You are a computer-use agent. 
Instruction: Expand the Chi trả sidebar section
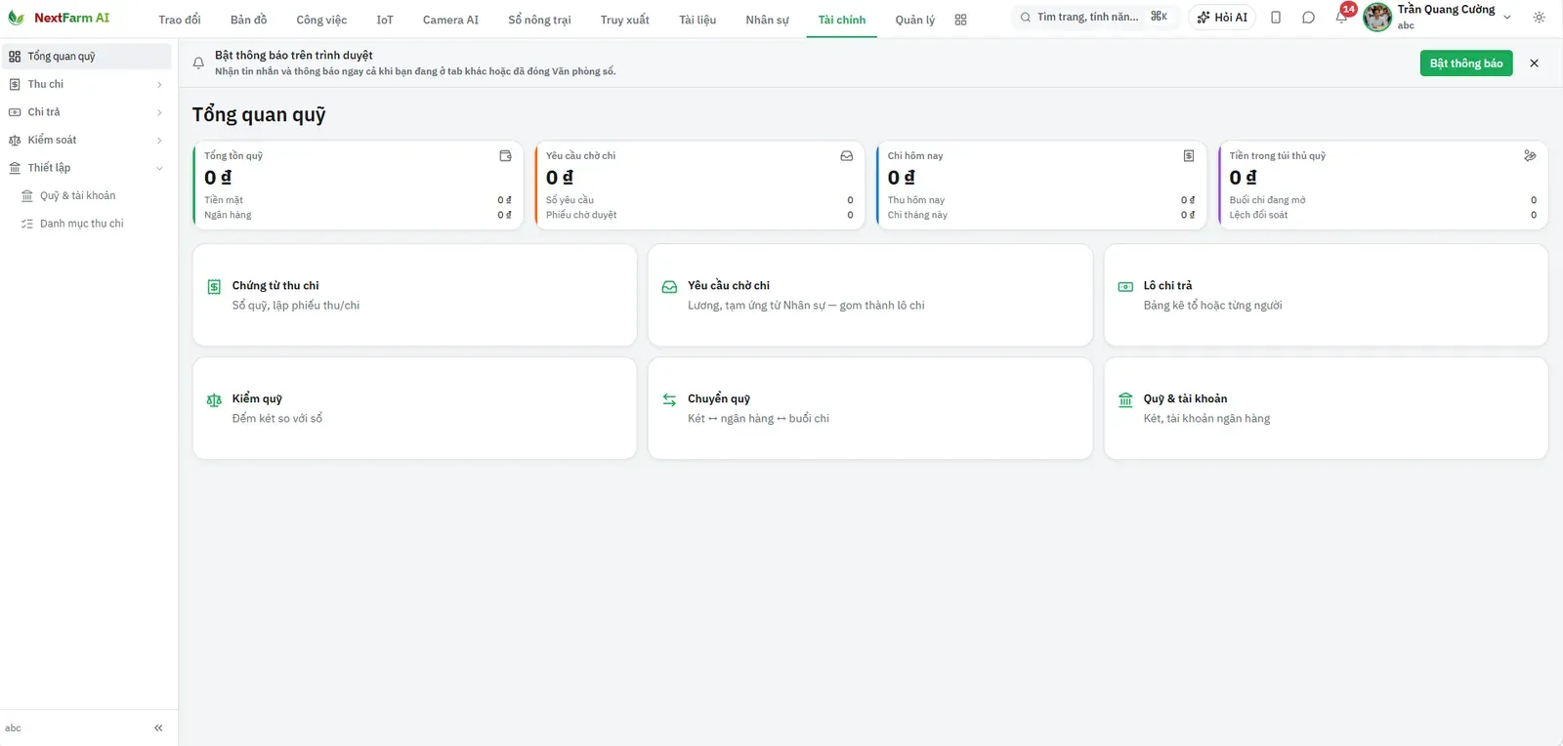click(86, 112)
